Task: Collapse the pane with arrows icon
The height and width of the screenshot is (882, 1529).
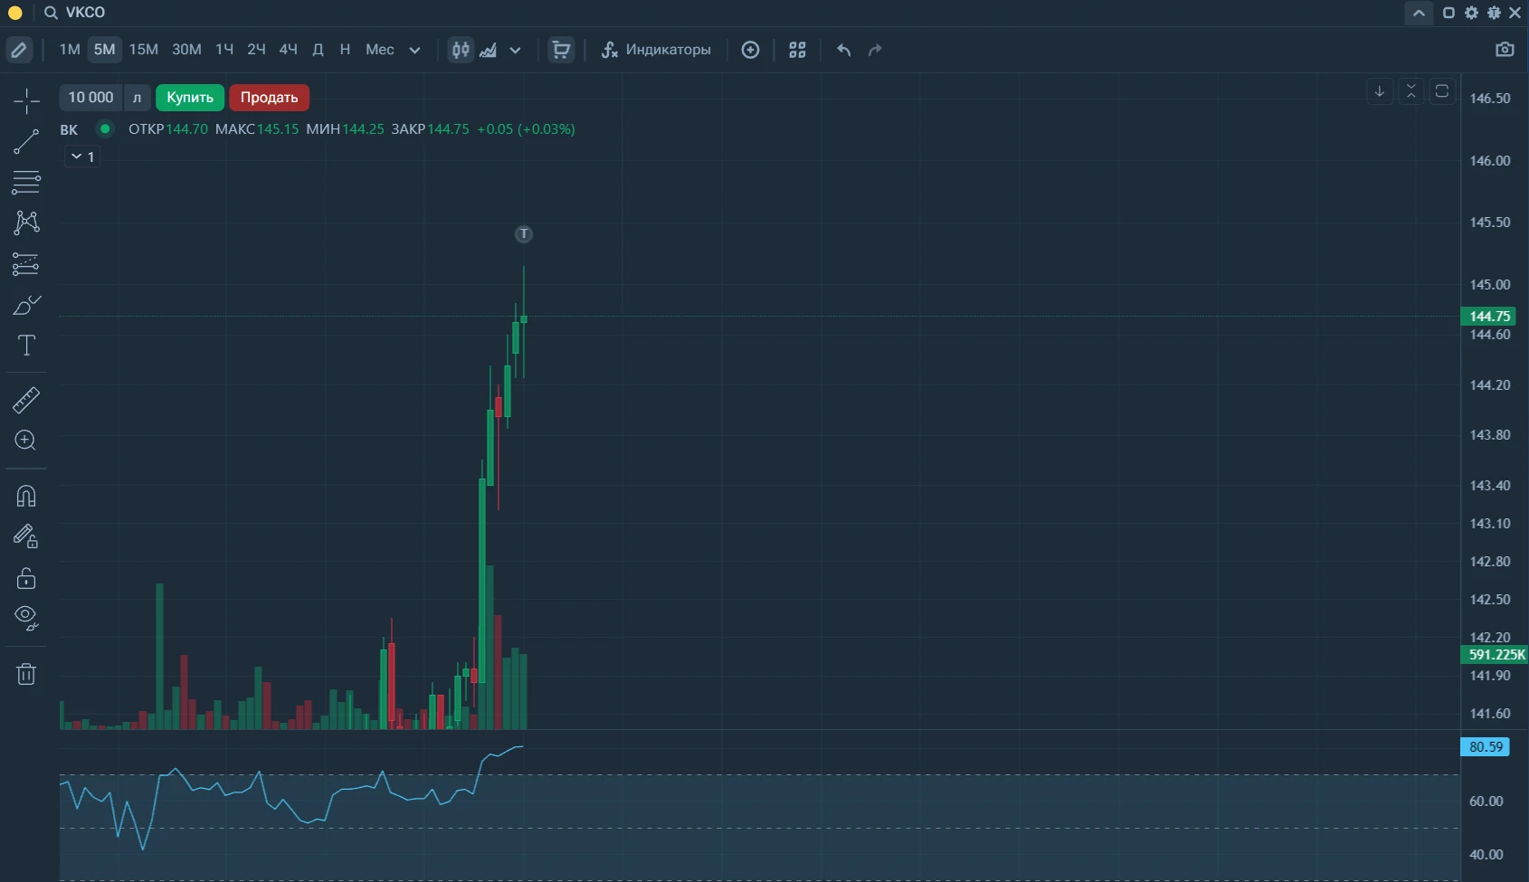Action: click(1411, 91)
